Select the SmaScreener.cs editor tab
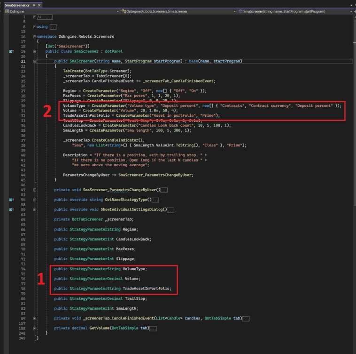This screenshot has height=354, width=356. click(17, 5)
